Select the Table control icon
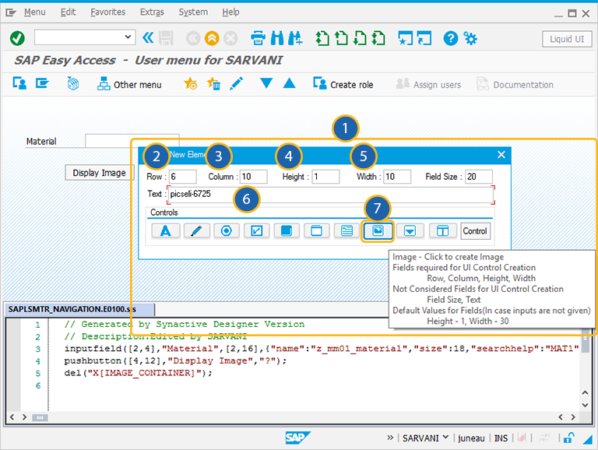Screen dimensions: 598x450 tap(442, 230)
